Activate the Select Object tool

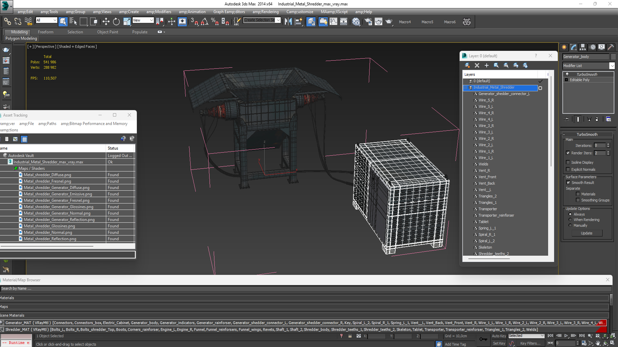click(x=63, y=22)
